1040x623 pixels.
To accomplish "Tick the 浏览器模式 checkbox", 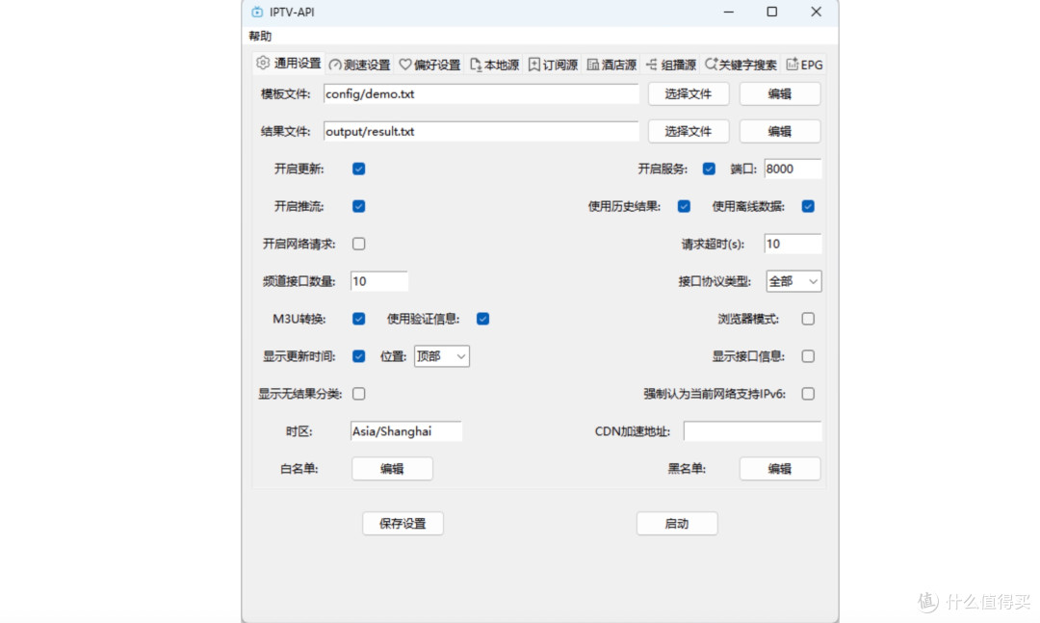I will (808, 319).
